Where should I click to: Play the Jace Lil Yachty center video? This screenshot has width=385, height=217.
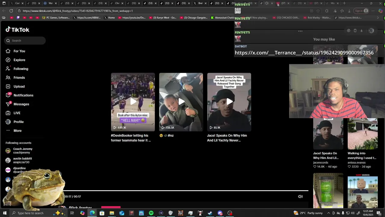tap(229, 102)
